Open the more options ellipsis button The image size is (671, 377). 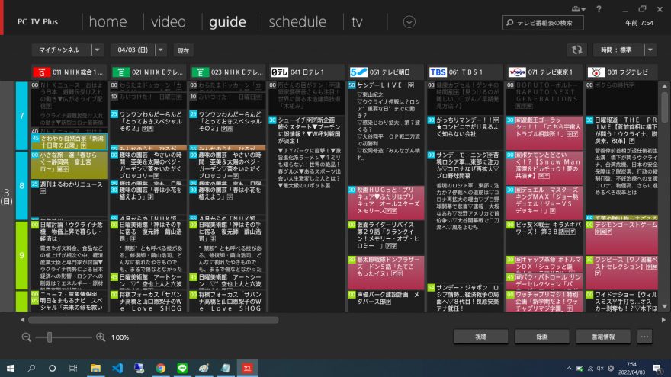click(645, 337)
